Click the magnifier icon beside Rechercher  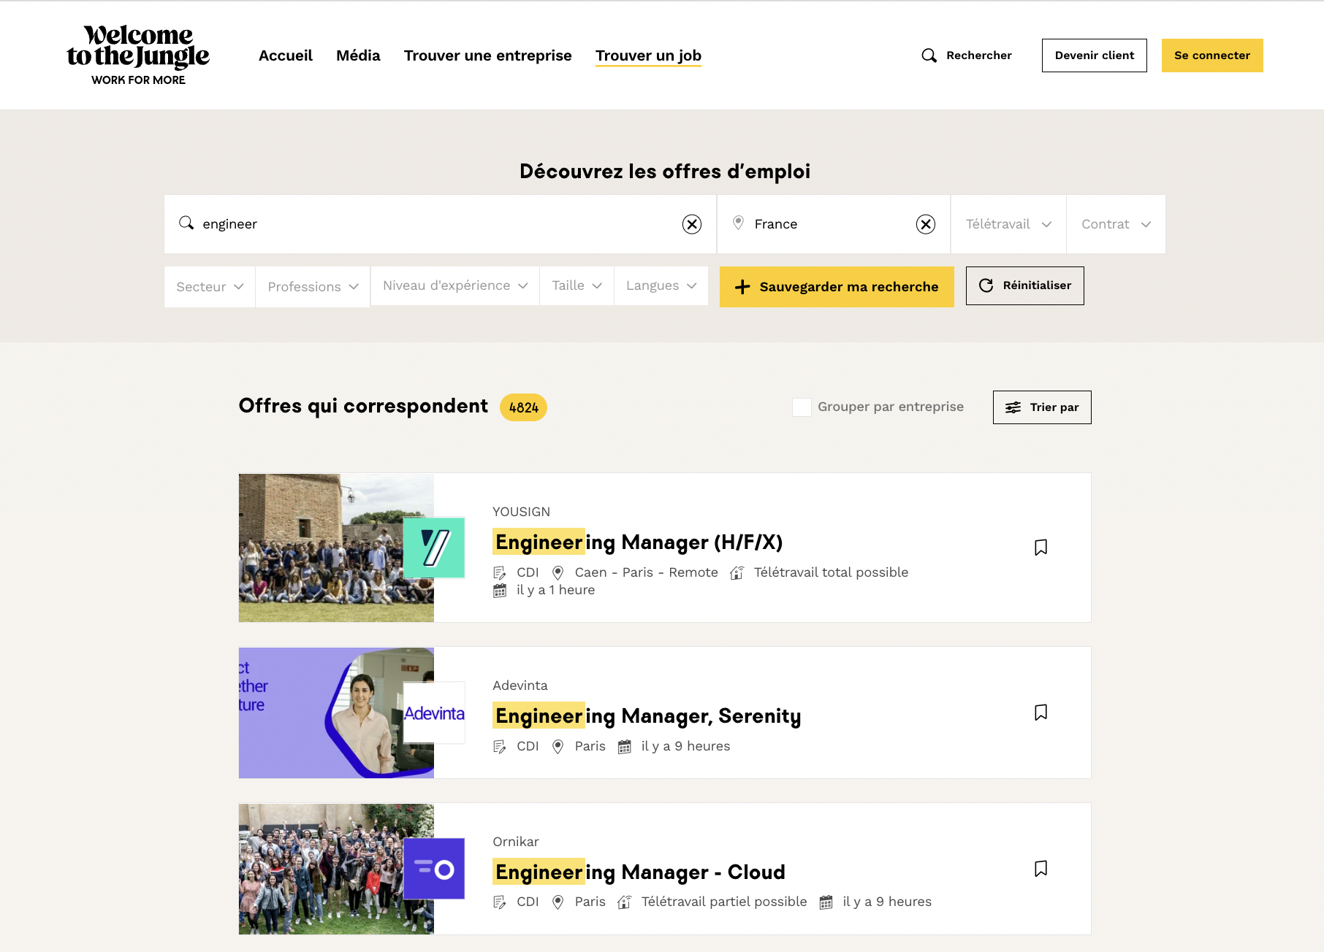click(x=929, y=55)
